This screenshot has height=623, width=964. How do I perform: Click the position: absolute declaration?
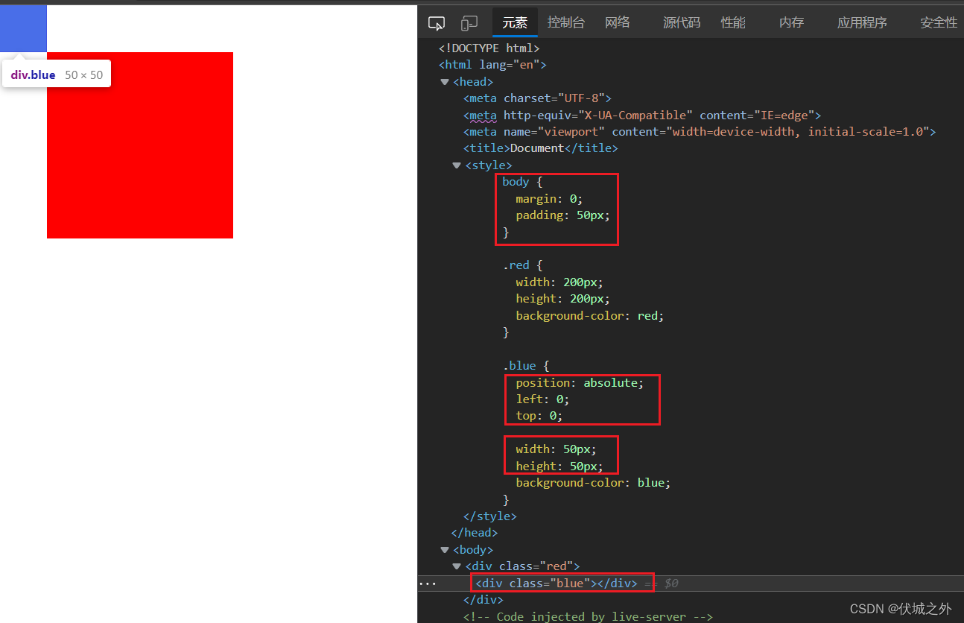(580, 383)
